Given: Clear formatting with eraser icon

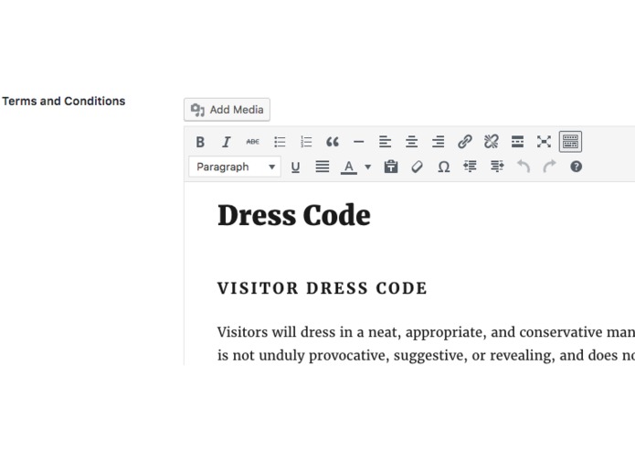Looking at the screenshot, I should coord(418,167).
